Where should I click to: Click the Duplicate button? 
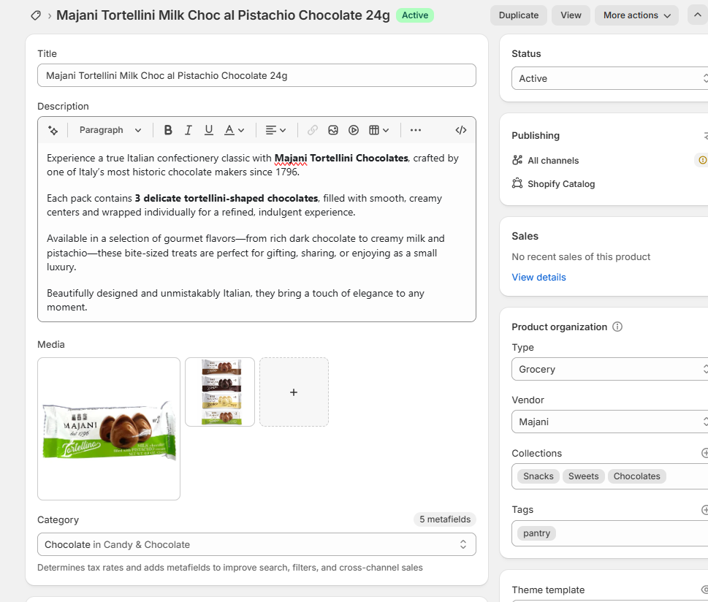(518, 15)
